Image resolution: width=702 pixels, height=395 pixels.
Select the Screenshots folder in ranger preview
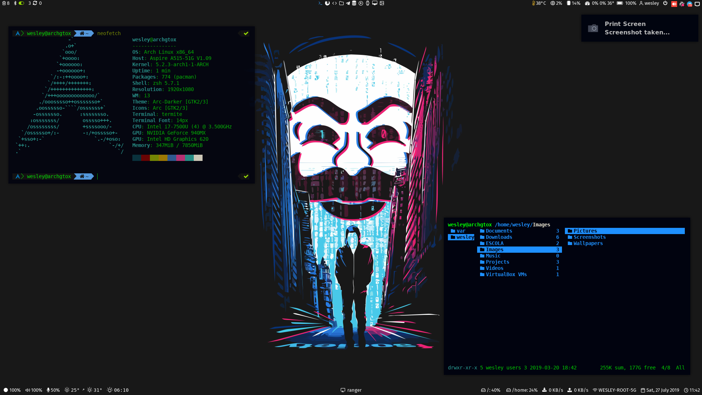[589, 237]
